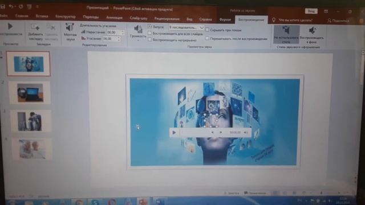
Task: Switch to the Вставка tab
Action: tap(42, 17)
